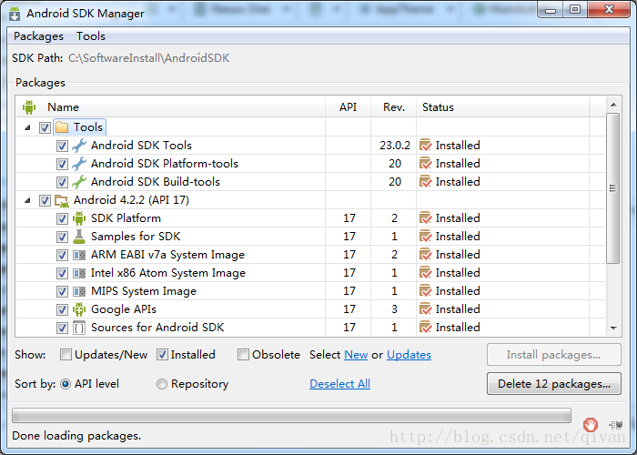Click the ARM EABI v7a system image icon
Screen dimensions: 637x455
click(x=79, y=255)
